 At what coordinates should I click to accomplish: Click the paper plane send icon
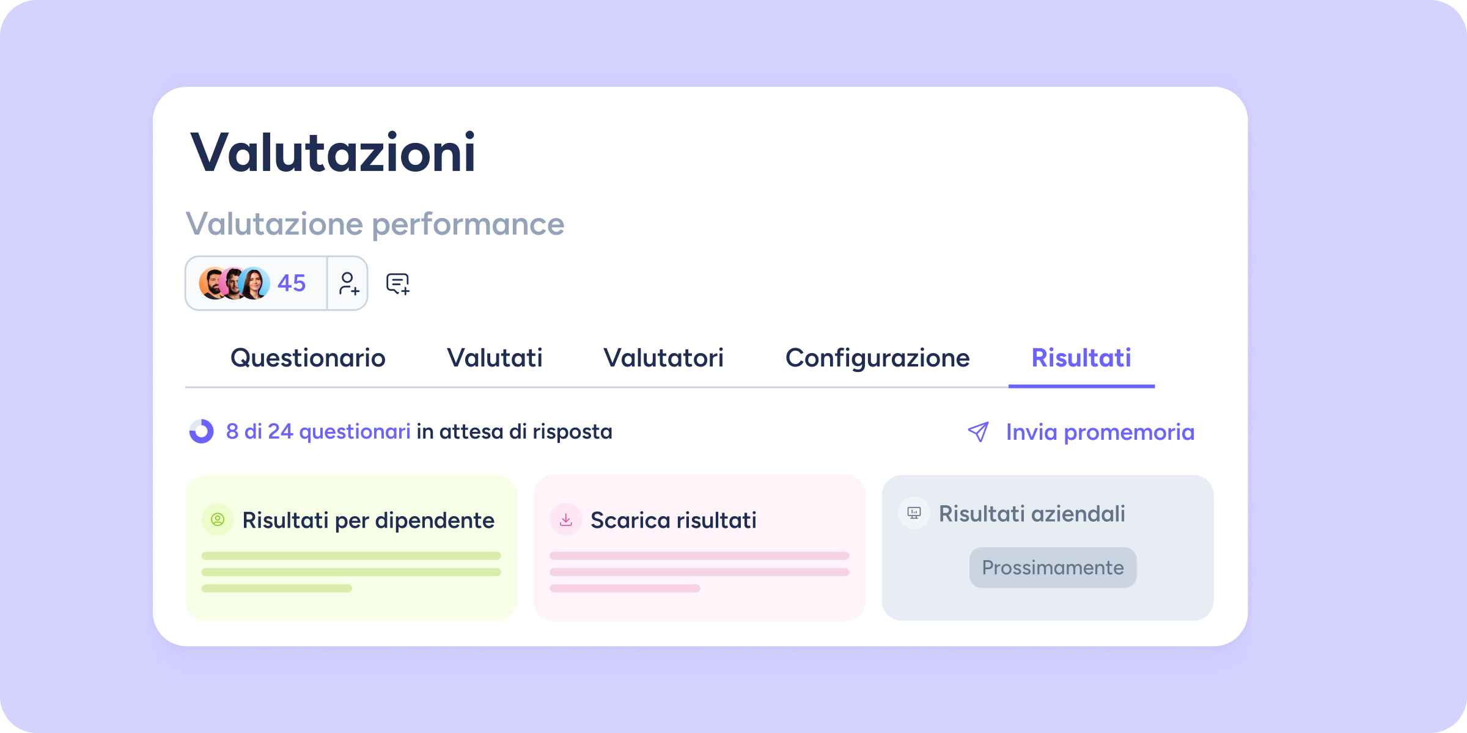click(978, 432)
